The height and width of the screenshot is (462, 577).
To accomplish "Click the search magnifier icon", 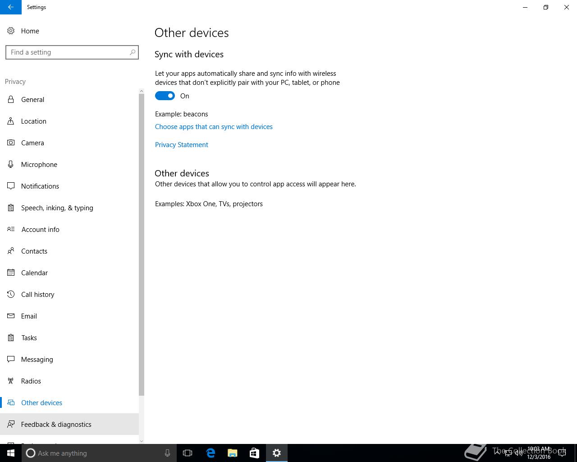I will 133,52.
